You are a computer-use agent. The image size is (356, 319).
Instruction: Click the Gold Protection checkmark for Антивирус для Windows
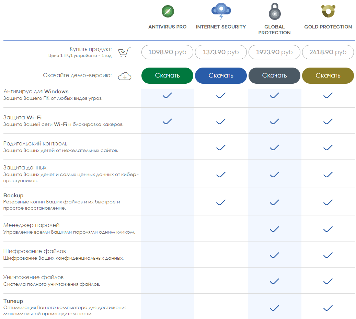coord(328,95)
